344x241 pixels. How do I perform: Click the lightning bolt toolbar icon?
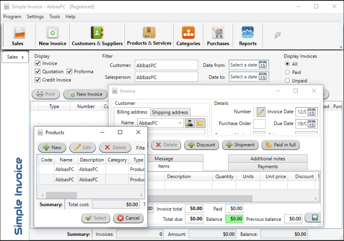tap(278, 35)
